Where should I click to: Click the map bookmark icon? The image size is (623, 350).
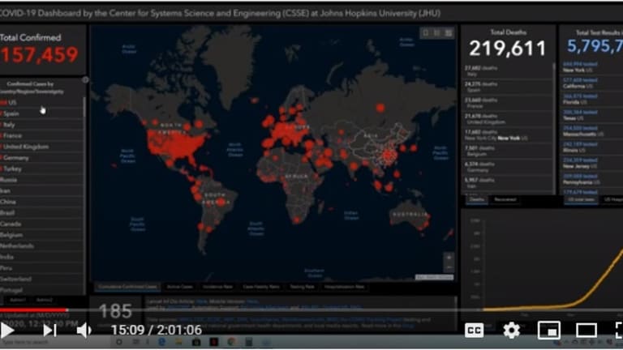(x=426, y=33)
